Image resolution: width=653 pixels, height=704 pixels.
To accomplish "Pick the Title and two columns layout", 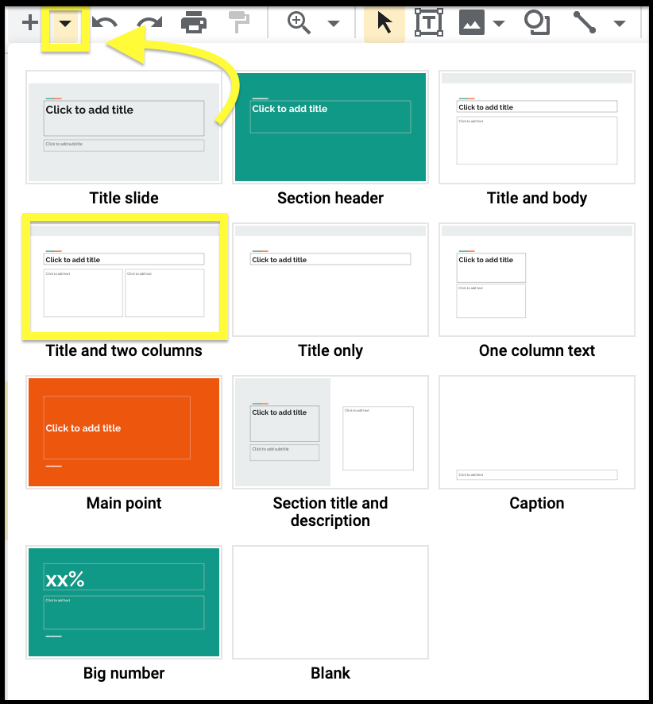I will 124,280.
